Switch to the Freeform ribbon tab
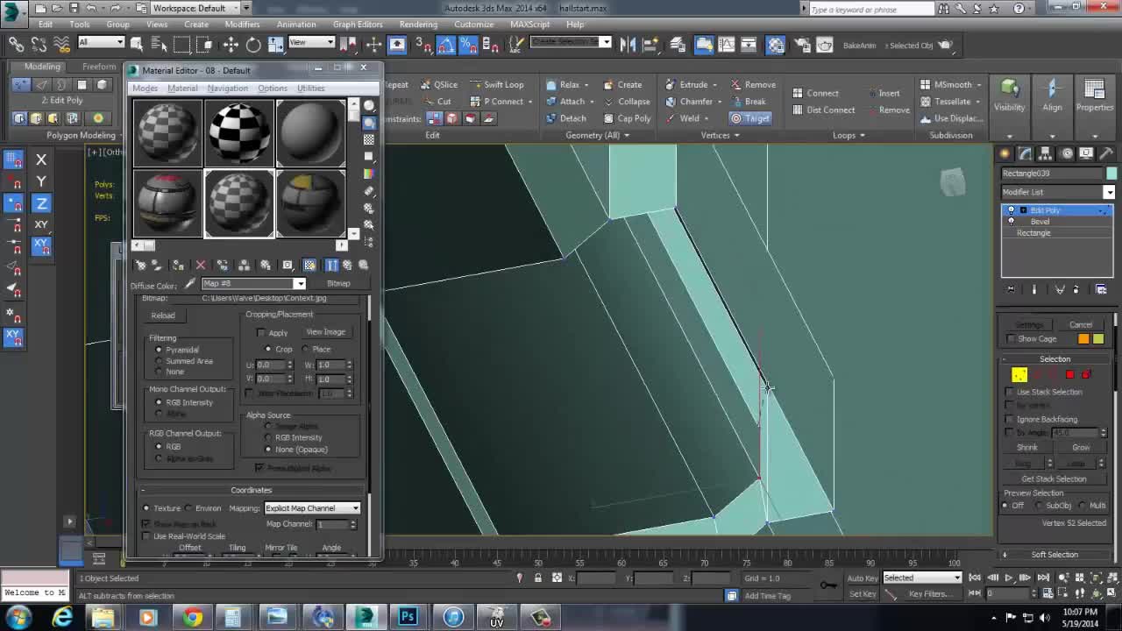The width and height of the screenshot is (1122, 631). (99, 67)
